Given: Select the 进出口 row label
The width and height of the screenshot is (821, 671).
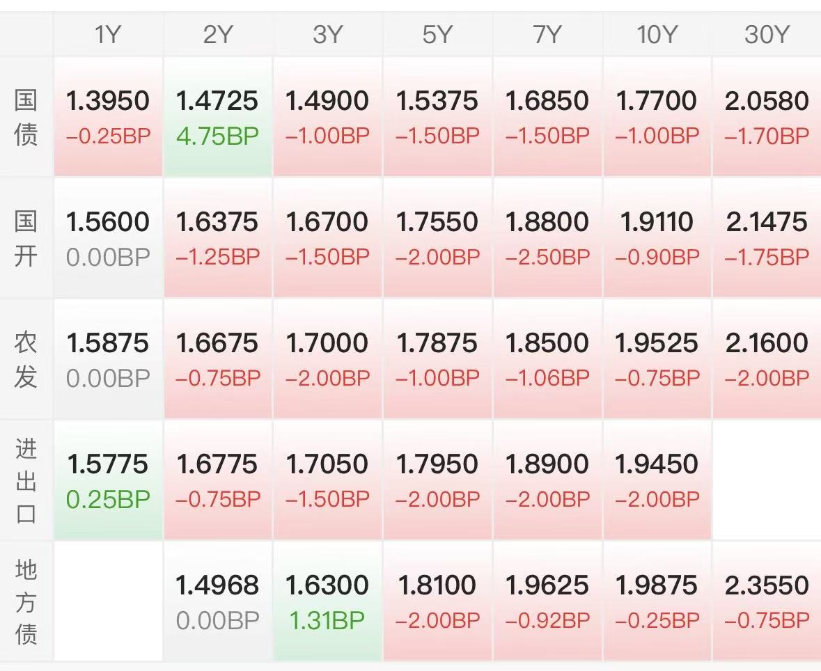Looking at the screenshot, I should 26,480.
